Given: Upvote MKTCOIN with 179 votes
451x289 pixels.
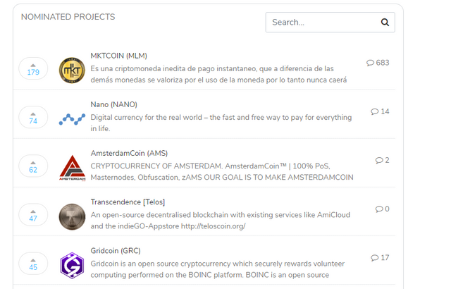Looking at the screenshot, I should point(33,69).
